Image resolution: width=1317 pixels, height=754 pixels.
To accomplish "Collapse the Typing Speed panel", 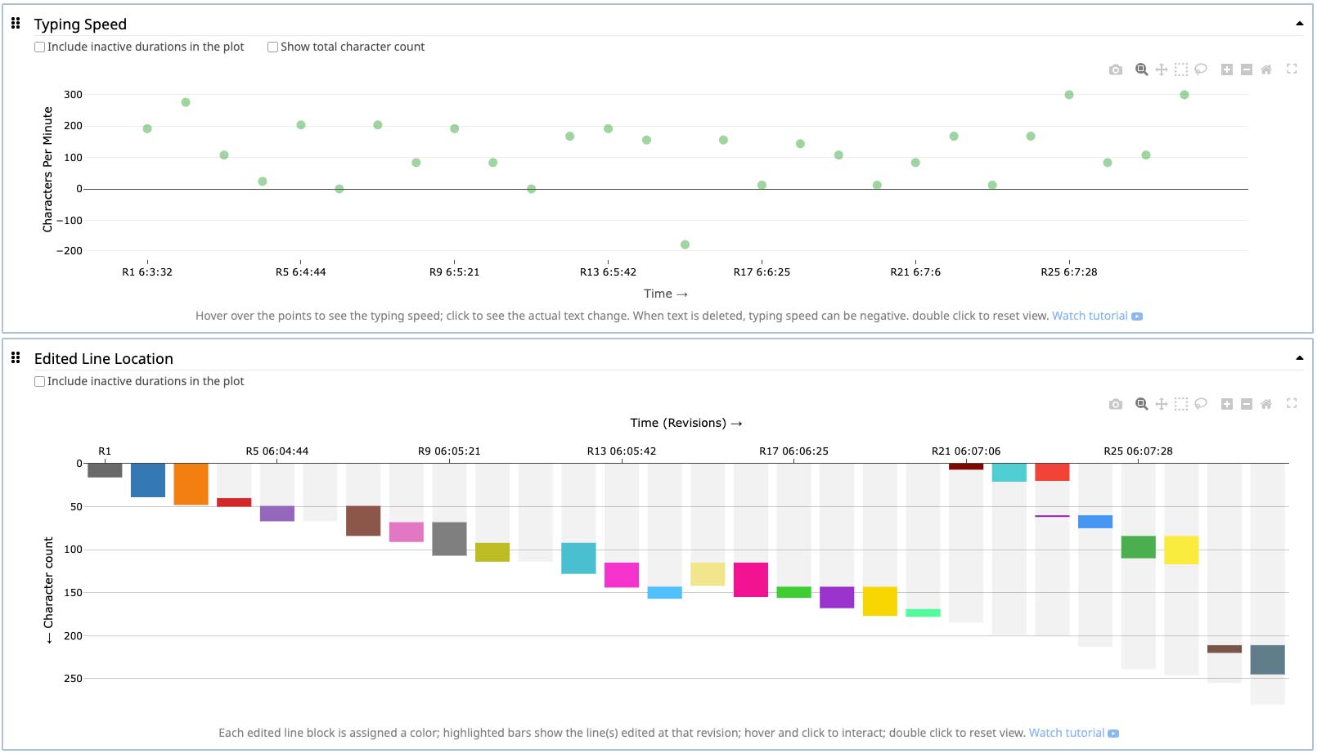I will pyautogui.click(x=1299, y=24).
